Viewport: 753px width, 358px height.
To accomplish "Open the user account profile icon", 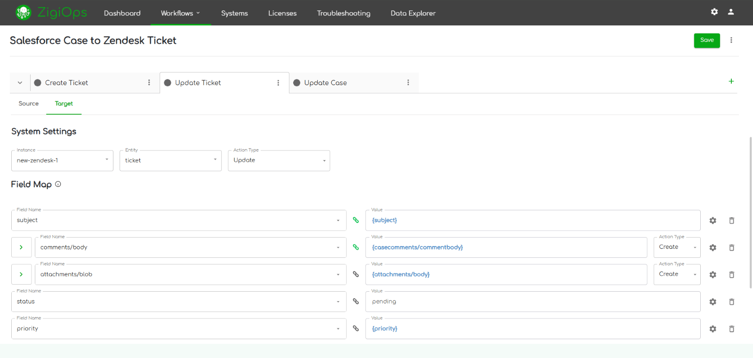I will (731, 12).
